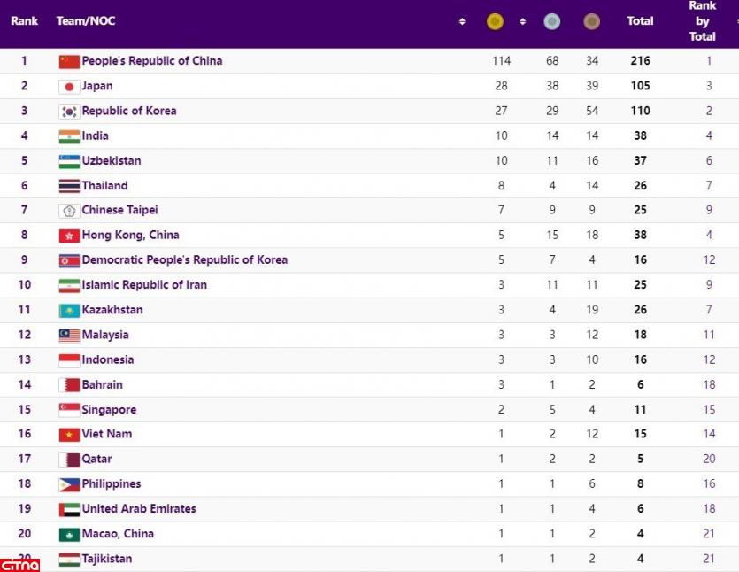Click the Philippines flag icon
The height and width of the screenshot is (572, 739).
click(x=69, y=484)
